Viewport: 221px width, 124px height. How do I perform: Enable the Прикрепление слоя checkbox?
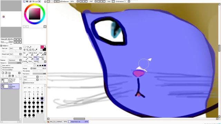(x=1, y=68)
